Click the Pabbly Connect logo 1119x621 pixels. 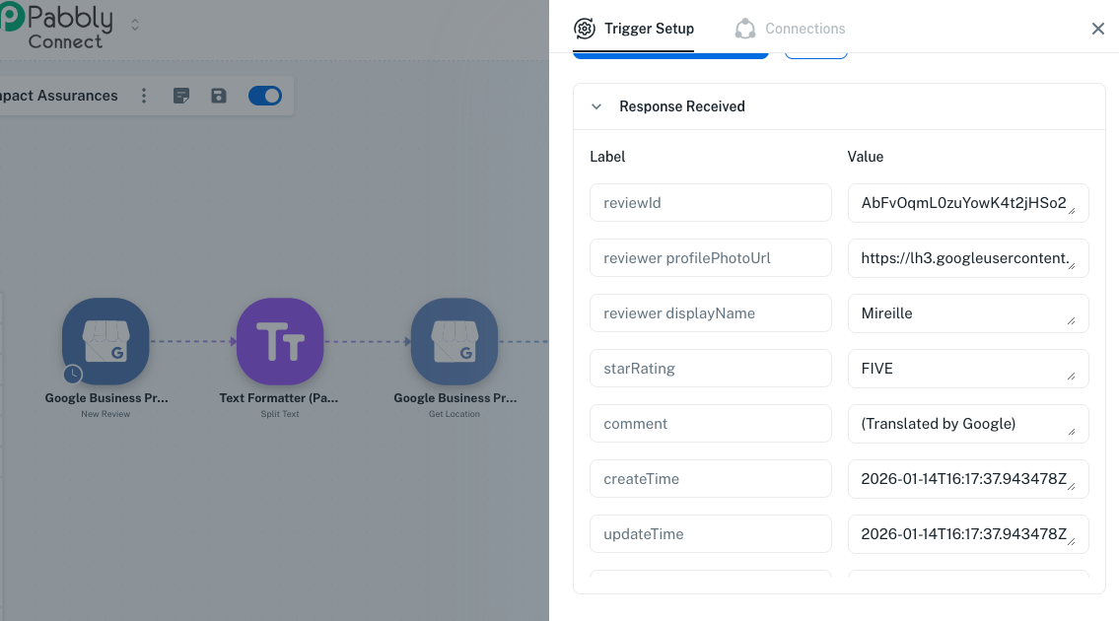tap(59, 28)
